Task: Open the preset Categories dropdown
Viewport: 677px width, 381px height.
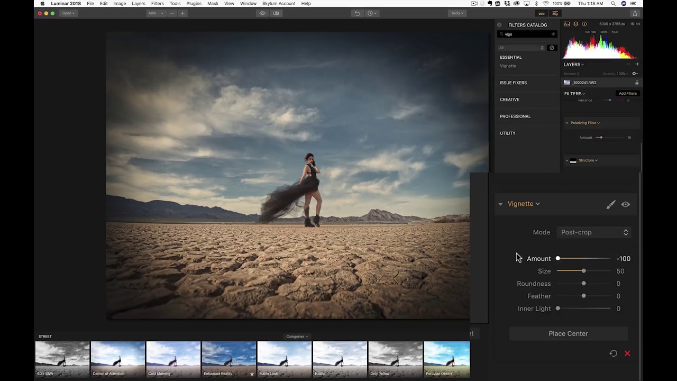Action: click(297, 337)
